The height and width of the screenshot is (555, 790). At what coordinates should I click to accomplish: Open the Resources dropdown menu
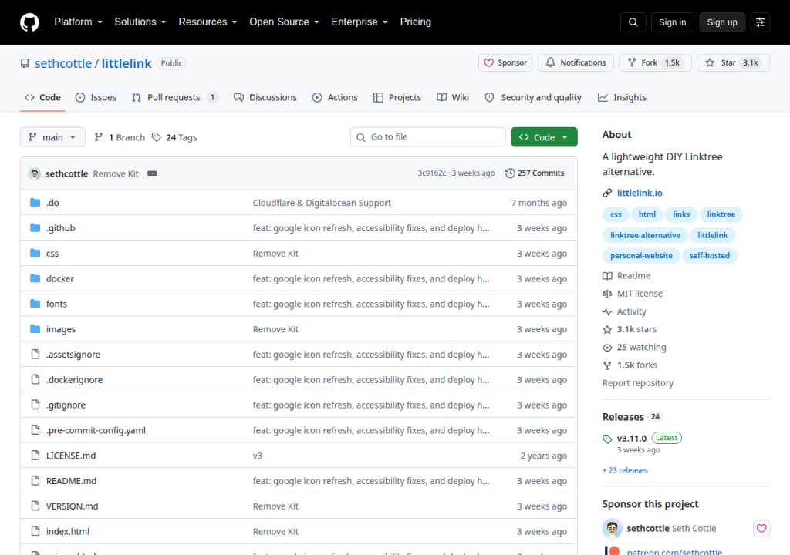[x=208, y=22]
